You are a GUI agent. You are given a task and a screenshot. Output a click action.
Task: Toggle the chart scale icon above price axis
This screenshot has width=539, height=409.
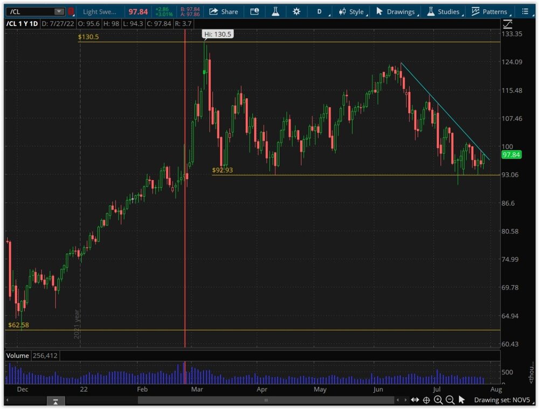coord(507,24)
